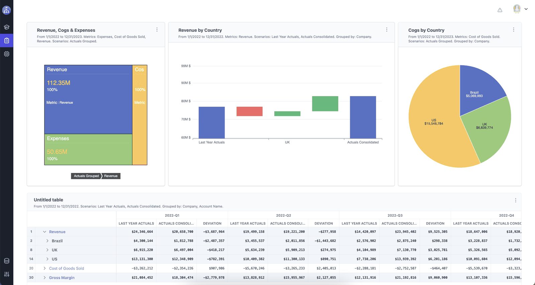The height and width of the screenshot is (285, 535).
Task: Expand the Cost of Goods Sold row
Action: click(44, 268)
